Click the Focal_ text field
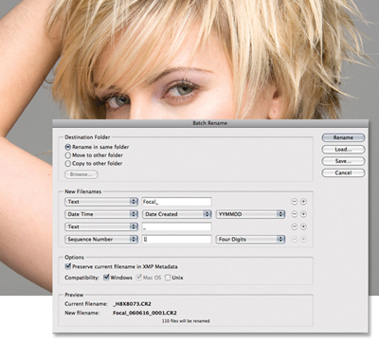The height and width of the screenshot is (343, 379). 177,202
